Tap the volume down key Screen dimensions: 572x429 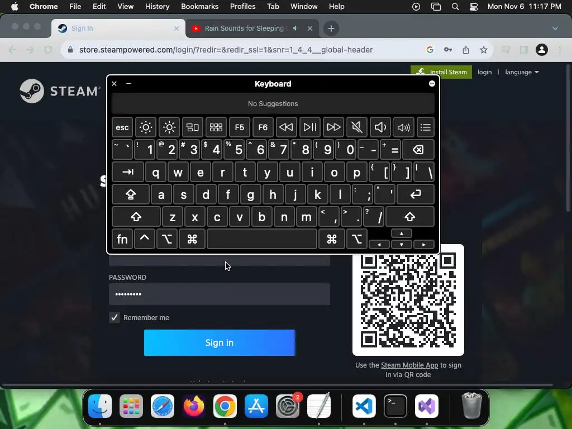(380, 127)
